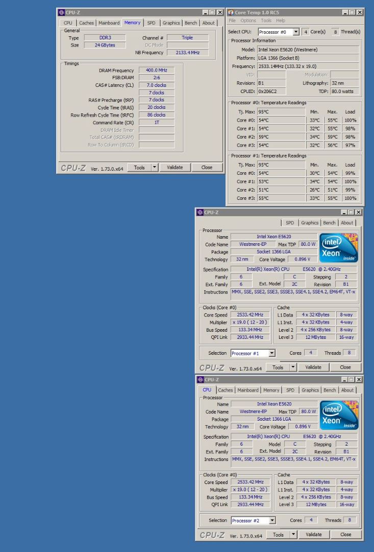
Task: Open the Graphics tab in the Processor #2 window
Action: click(310, 390)
